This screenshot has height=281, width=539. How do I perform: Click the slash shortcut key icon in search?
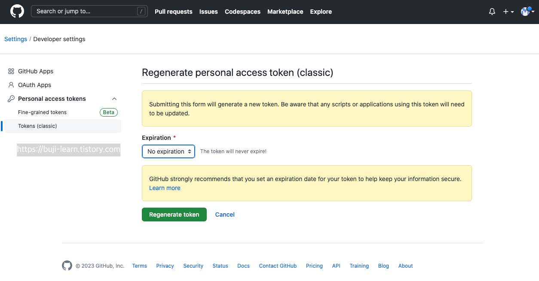[141, 12]
